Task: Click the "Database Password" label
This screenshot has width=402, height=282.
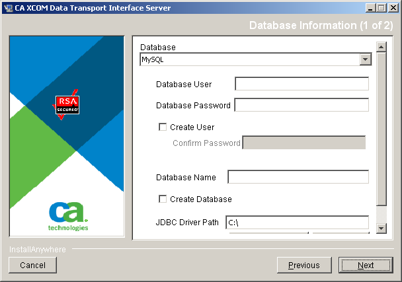Action: pyautogui.click(x=193, y=105)
